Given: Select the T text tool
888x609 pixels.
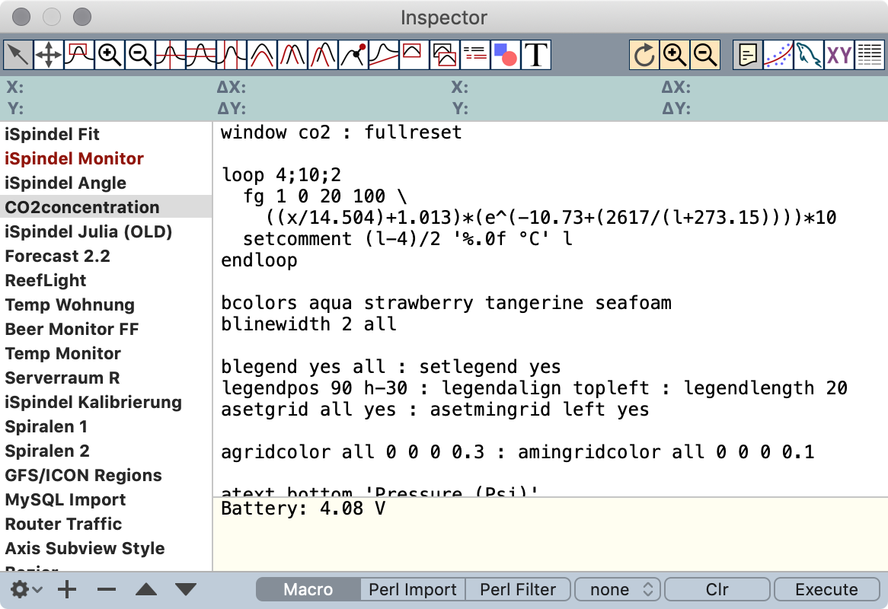Looking at the screenshot, I should pyautogui.click(x=536, y=55).
